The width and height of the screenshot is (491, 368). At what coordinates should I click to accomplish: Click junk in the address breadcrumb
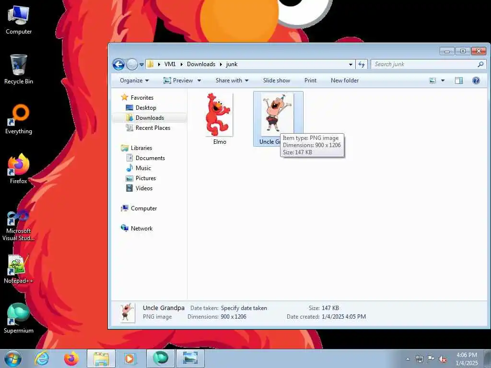tap(232, 64)
